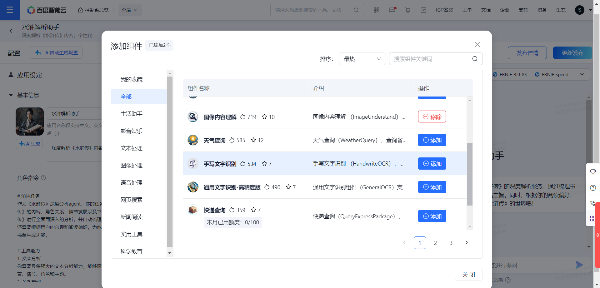Click the weather query component icon
This screenshot has width=600, height=288.
(193, 140)
